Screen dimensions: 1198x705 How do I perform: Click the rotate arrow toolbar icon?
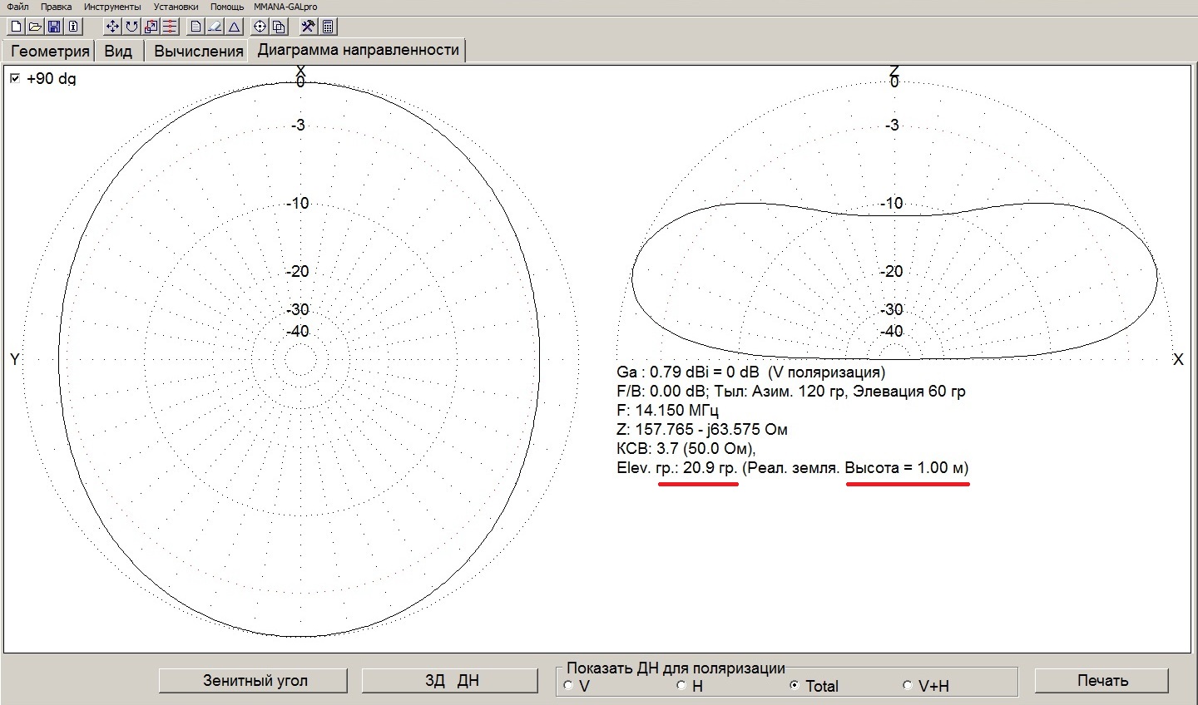click(x=131, y=27)
